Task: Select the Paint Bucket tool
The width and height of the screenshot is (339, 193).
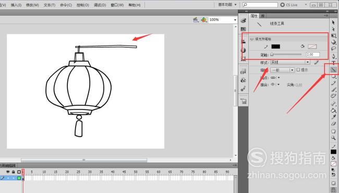Action: (334, 111)
